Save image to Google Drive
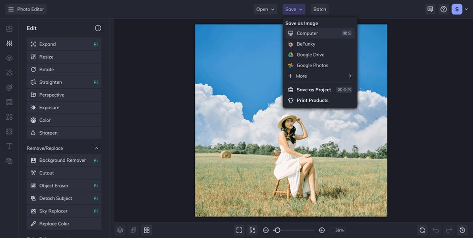 click(320, 55)
